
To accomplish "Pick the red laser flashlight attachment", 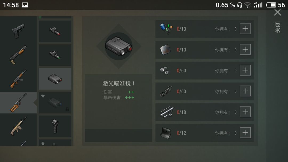I will coord(55,31).
